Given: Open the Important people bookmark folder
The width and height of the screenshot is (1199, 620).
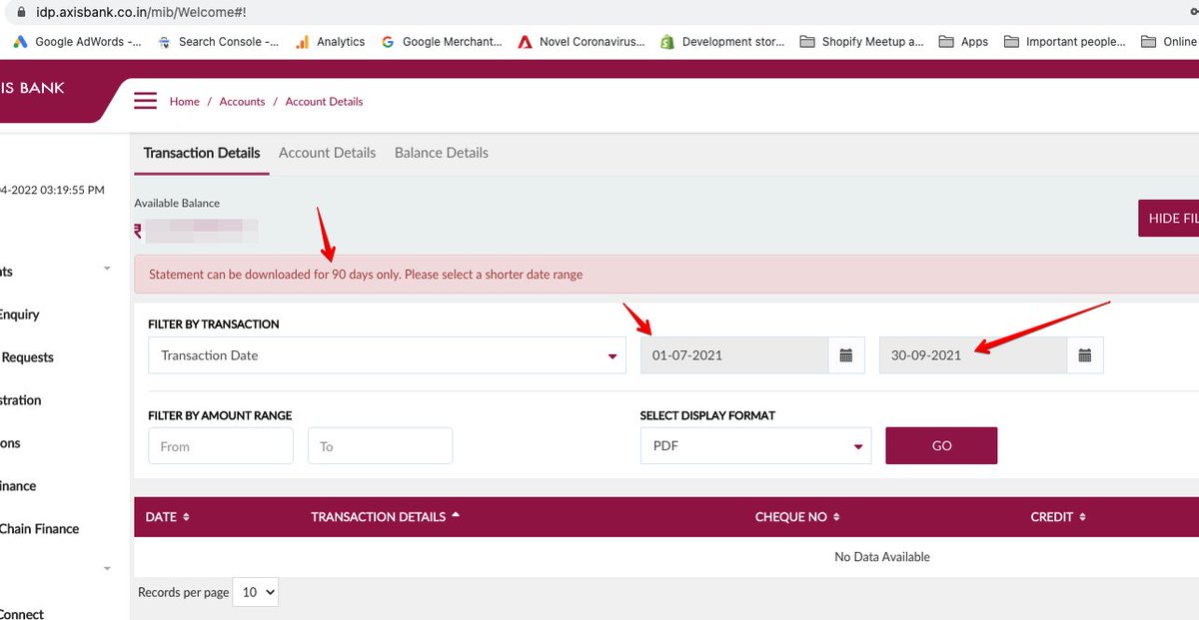Looking at the screenshot, I should [1064, 42].
